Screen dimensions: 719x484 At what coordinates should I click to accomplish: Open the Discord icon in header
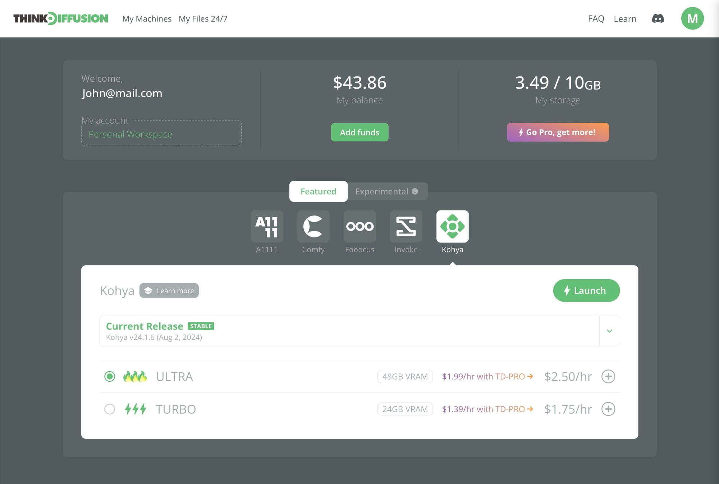point(658,19)
